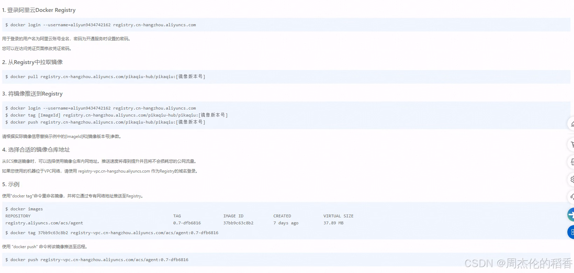Click the "docker push registry-vpc" command line

(x=97, y=260)
